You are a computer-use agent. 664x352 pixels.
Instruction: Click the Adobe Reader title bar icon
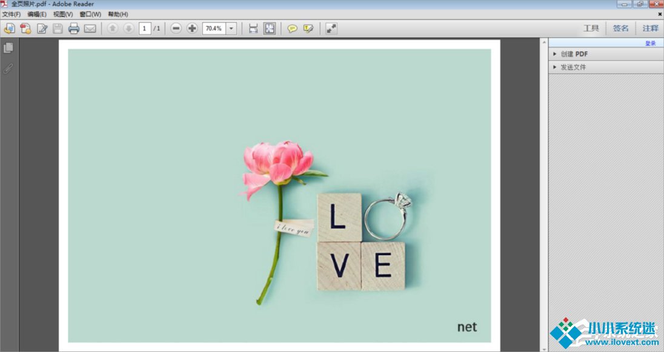[x=4, y=4]
